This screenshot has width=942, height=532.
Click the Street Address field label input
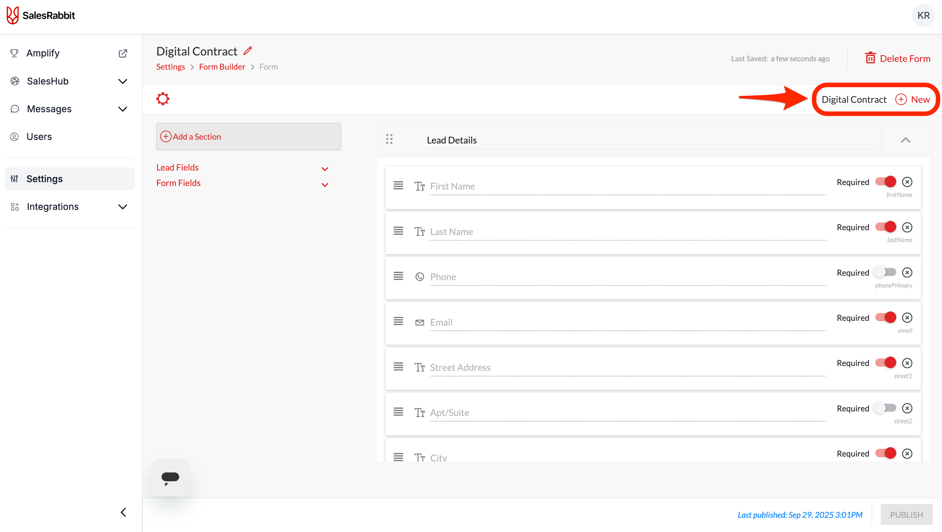460,367
